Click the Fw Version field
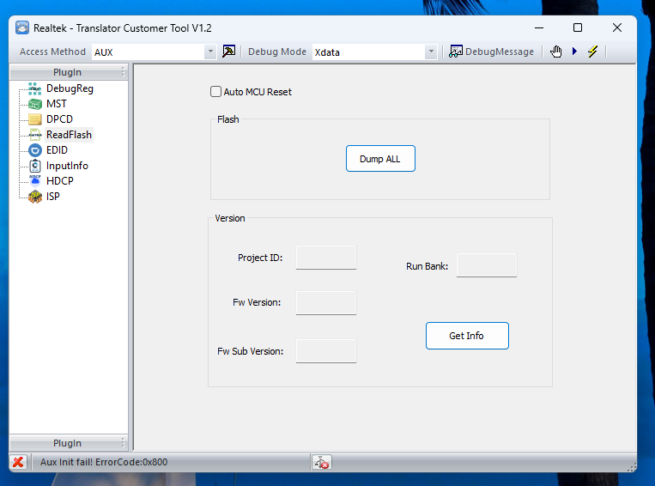 (326, 302)
